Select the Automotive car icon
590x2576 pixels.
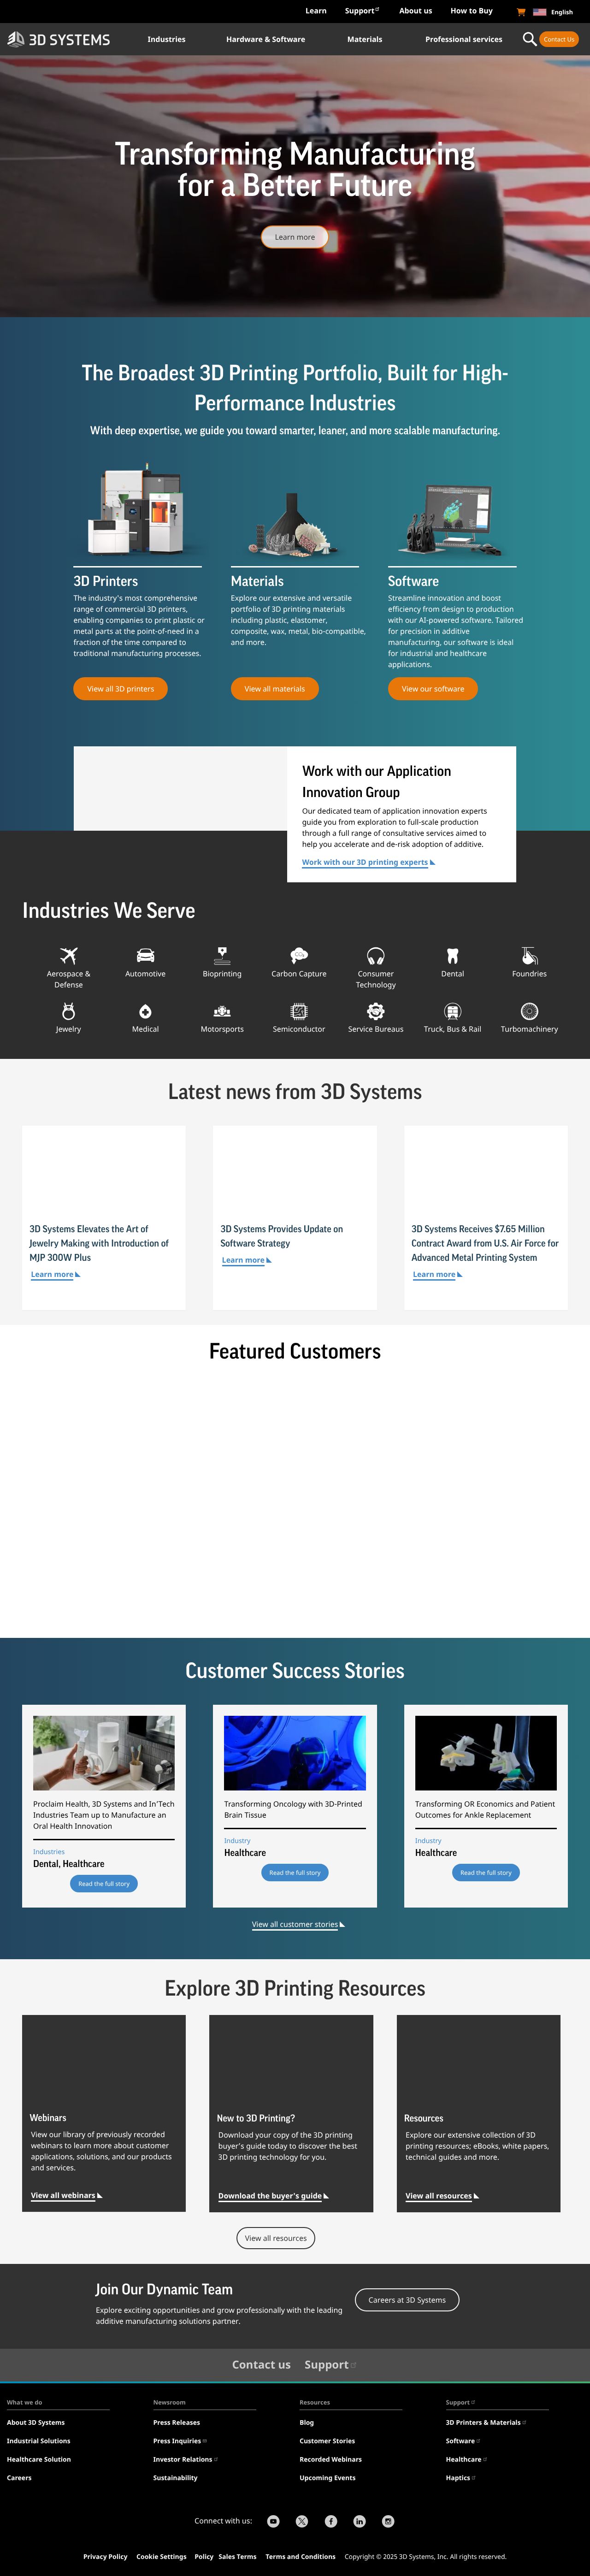point(145,955)
